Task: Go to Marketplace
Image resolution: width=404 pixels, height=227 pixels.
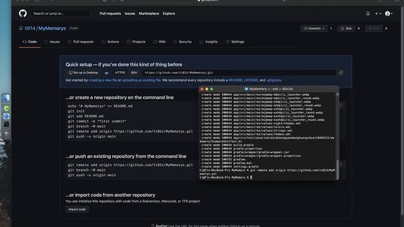Action: coord(149,13)
